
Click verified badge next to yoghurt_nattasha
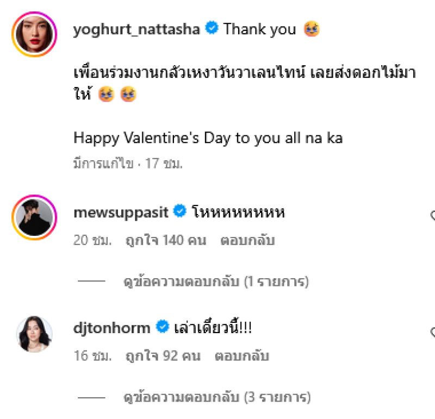(212, 28)
